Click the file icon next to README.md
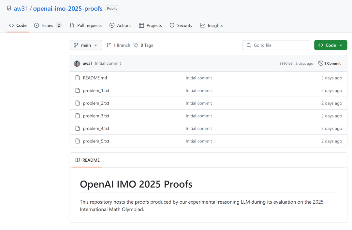The width and height of the screenshot is (352, 230). [x=78, y=78]
